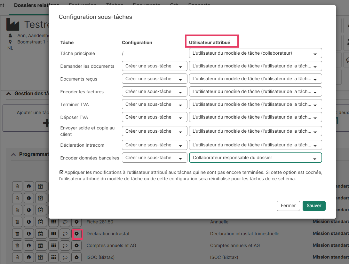Open comment bubble for Comptes annuels et AG
Viewport: 349px width, 264px height.
click(65, 245)
